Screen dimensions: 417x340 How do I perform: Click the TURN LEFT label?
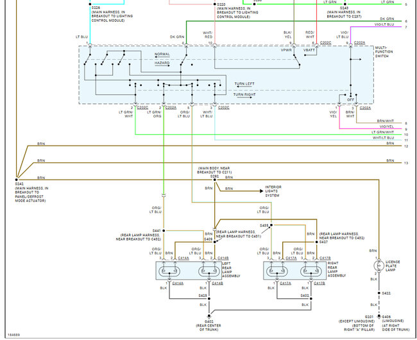pos(244,84)
